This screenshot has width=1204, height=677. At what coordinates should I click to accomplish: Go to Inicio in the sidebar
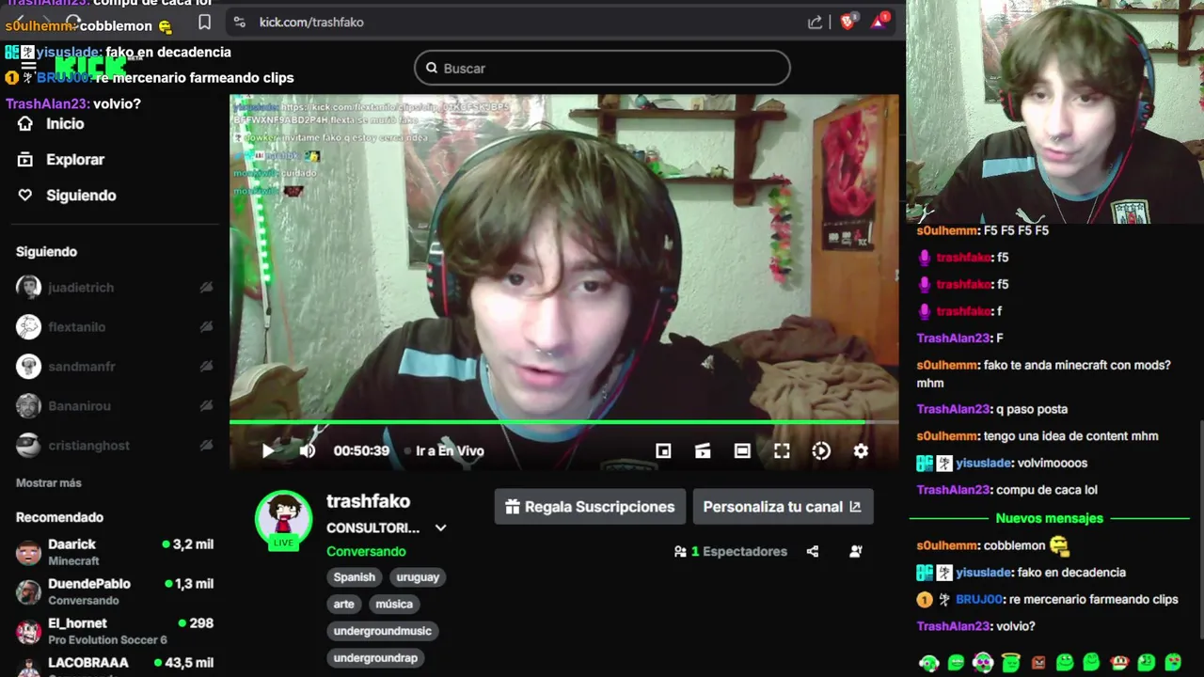point(52,124)
